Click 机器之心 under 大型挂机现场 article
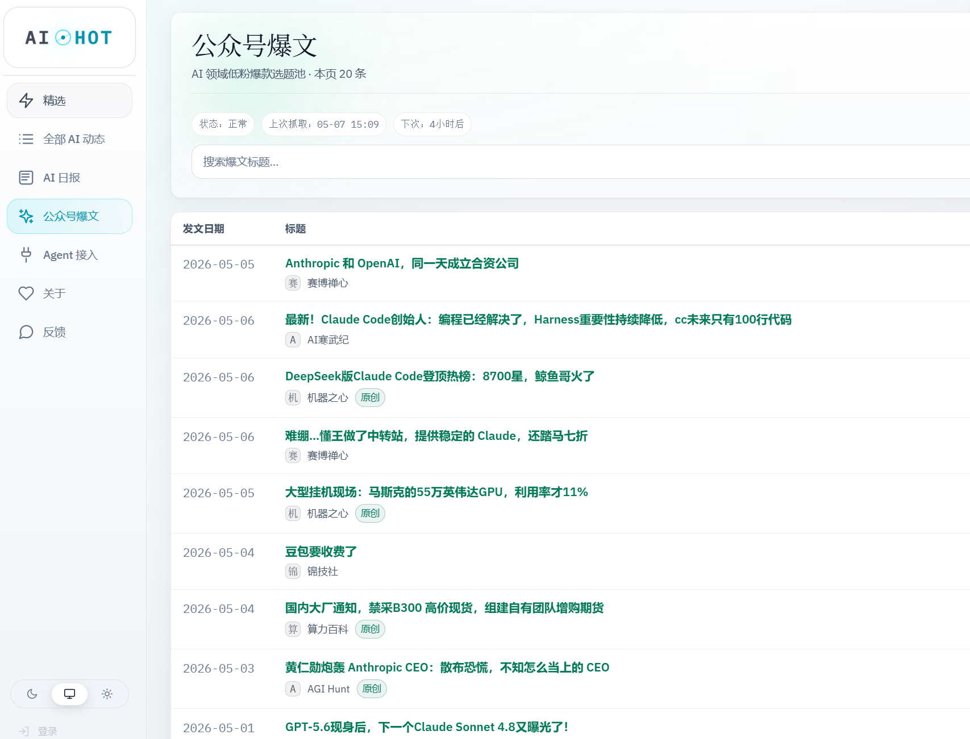 (x=328, y=513)
